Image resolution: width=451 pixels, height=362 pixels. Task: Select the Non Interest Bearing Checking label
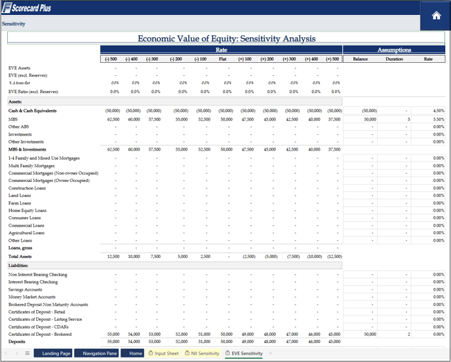37,275
